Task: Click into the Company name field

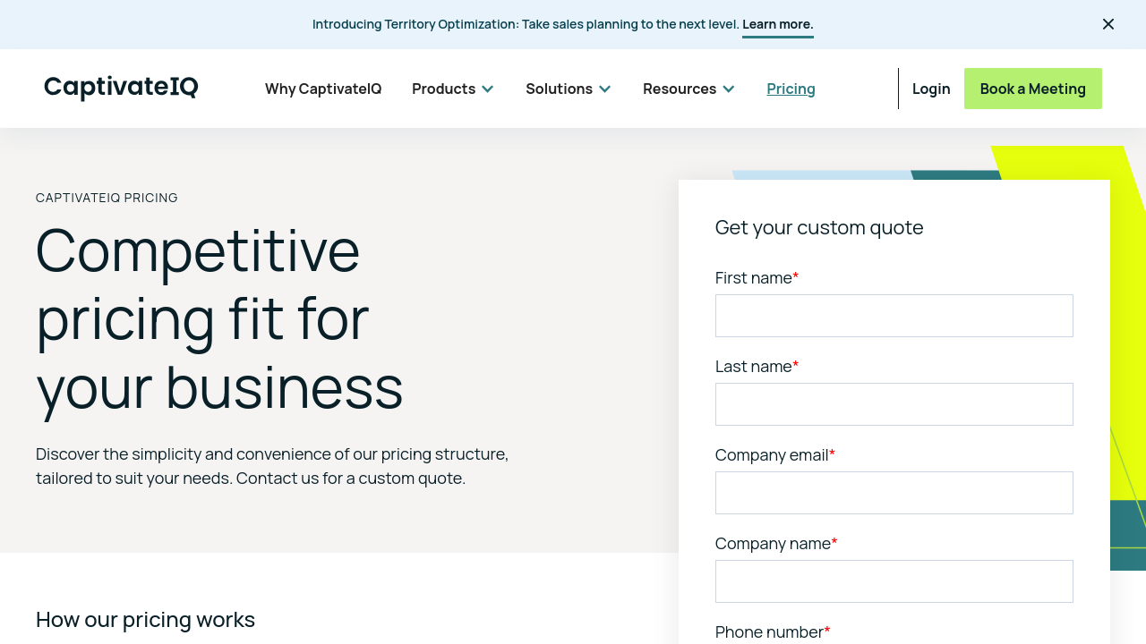Action: point(894,581)
